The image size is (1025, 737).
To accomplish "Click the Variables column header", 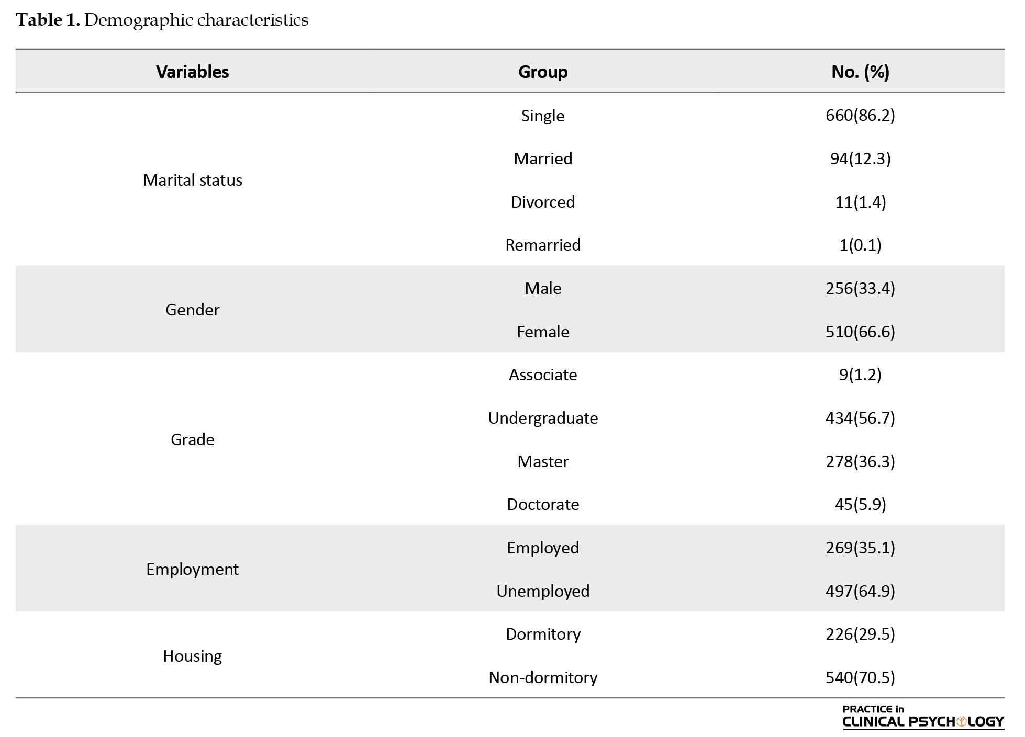I will [x=192, y=72].
